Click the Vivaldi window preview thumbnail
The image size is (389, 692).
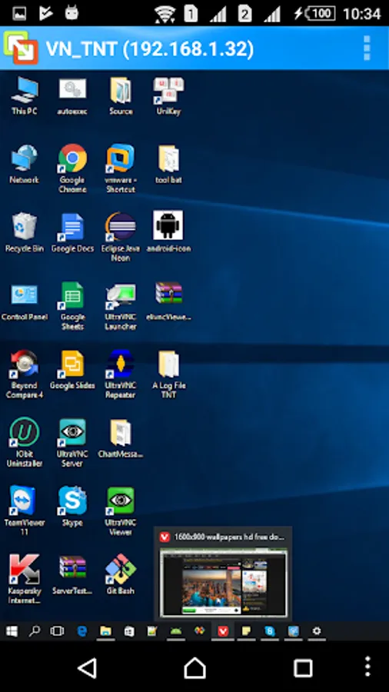(223, 582)
